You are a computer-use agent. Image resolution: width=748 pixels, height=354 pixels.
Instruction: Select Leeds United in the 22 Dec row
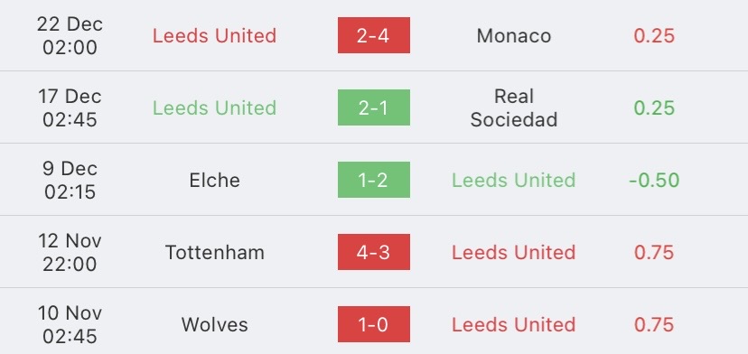click(214, 36)
